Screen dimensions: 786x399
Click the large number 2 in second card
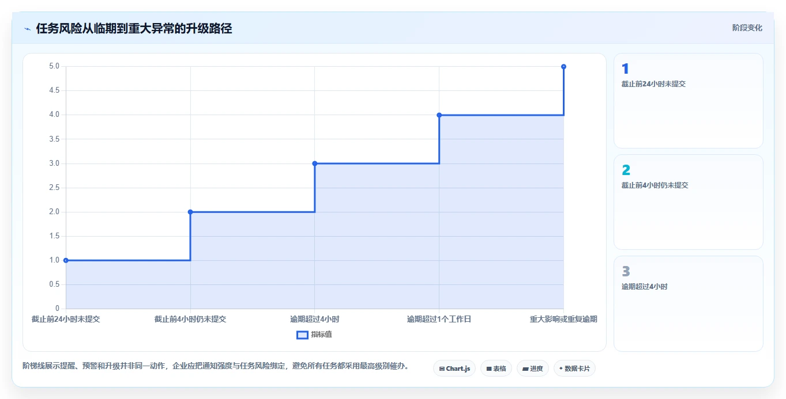click(x=626, y=170)
